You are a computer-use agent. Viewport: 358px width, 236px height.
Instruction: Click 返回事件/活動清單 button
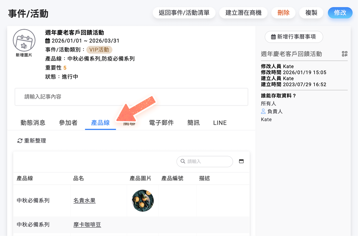184,13
